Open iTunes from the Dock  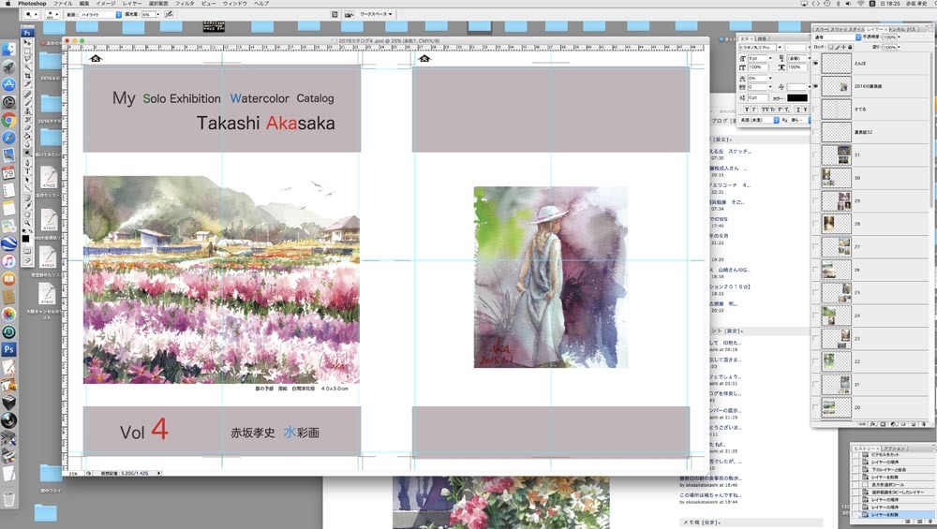point(9,261)
